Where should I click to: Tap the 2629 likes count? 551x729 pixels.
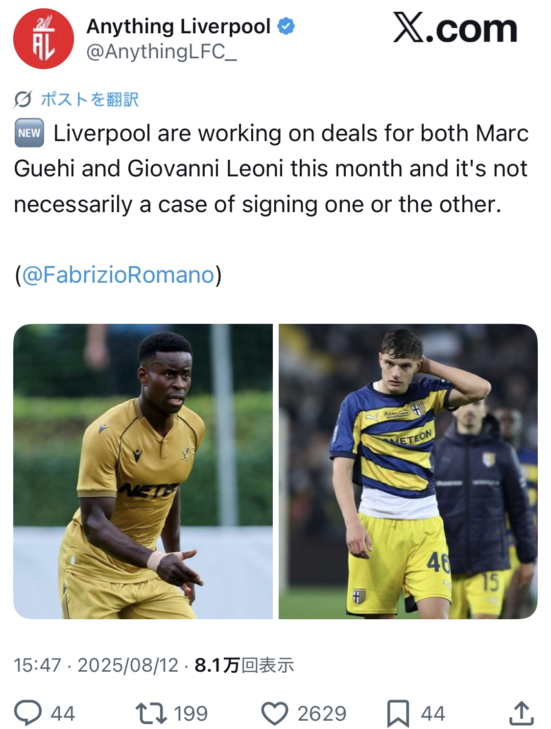click(322, 714)
